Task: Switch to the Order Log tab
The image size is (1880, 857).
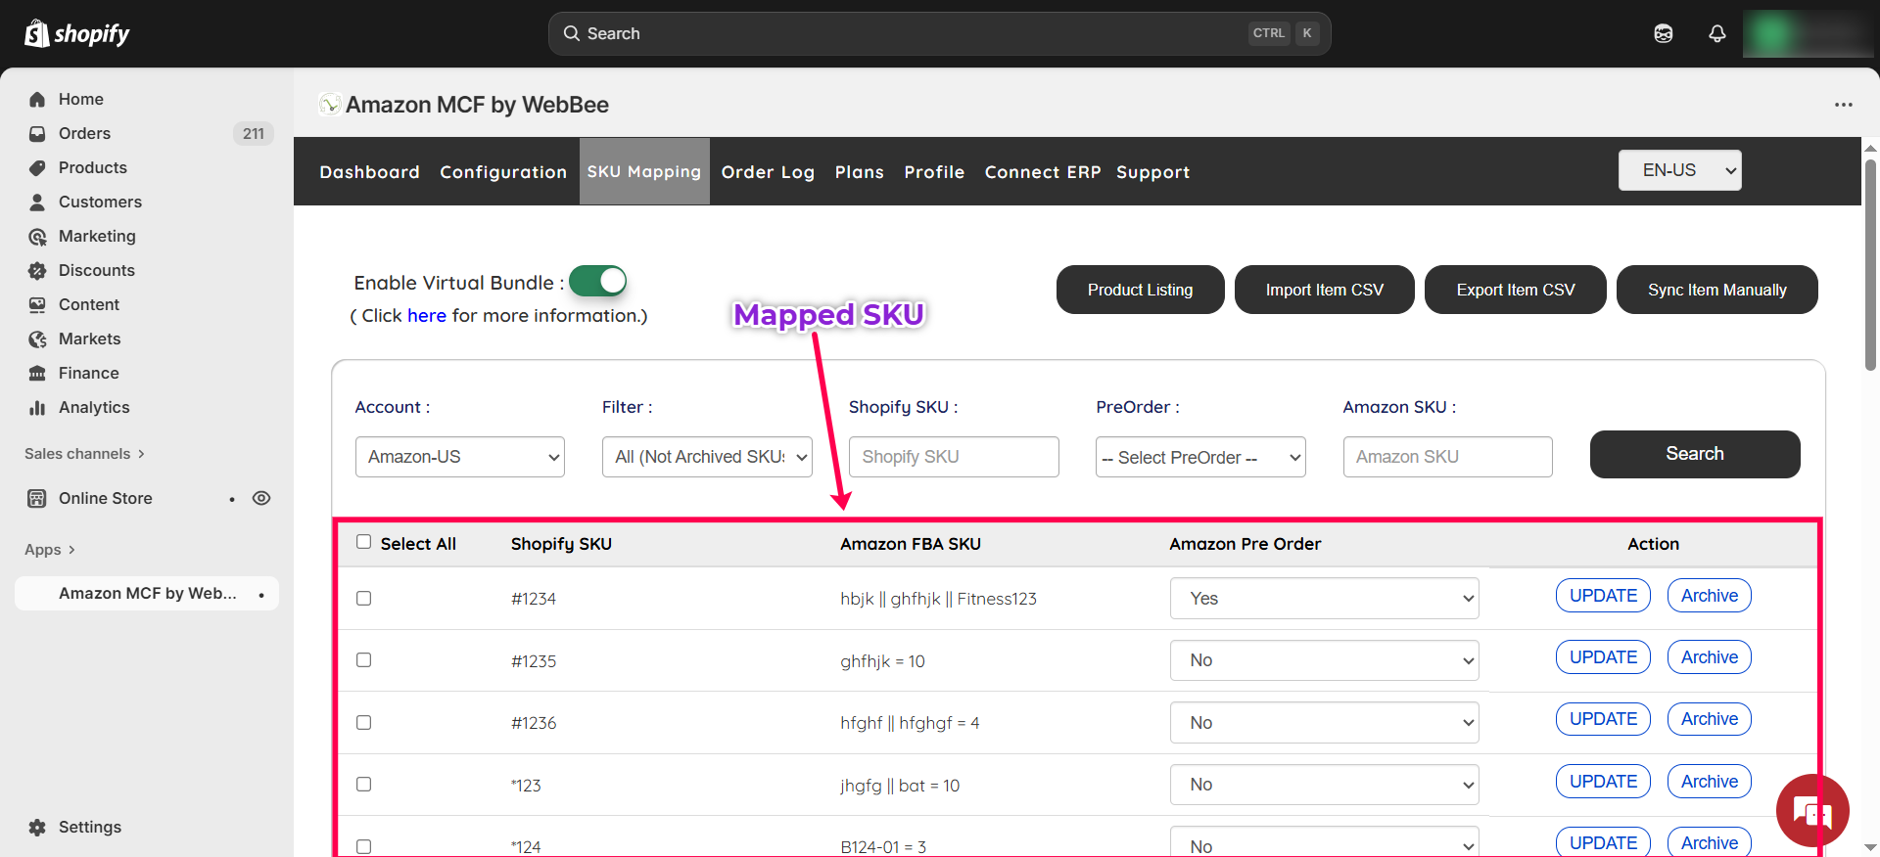Action: pyautogui.click(x=768, y=172)
